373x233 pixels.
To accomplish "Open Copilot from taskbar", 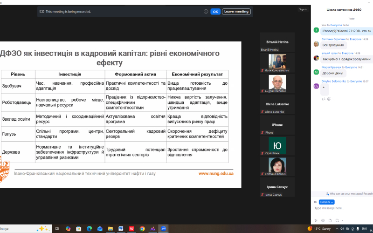I will click(x=68, y=229).
